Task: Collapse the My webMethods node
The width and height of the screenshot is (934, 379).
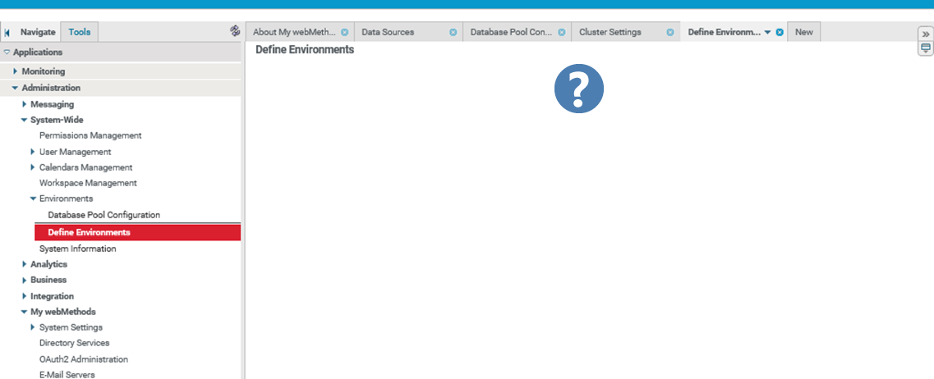Action: tap(24, 312)
